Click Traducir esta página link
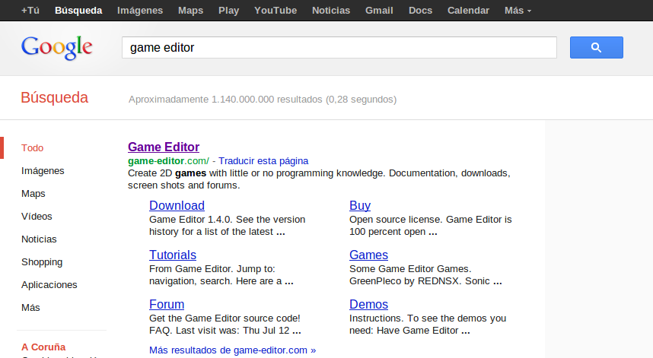This screenshot has width=653, height=358. coord(263,161)
